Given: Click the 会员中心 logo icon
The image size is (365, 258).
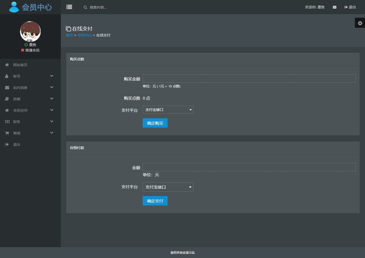Looking at the screenshot, I should [x=14, y=7].
